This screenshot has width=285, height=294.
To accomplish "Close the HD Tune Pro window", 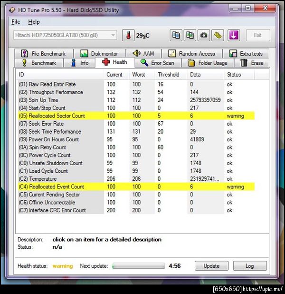I will pos(265,8).
